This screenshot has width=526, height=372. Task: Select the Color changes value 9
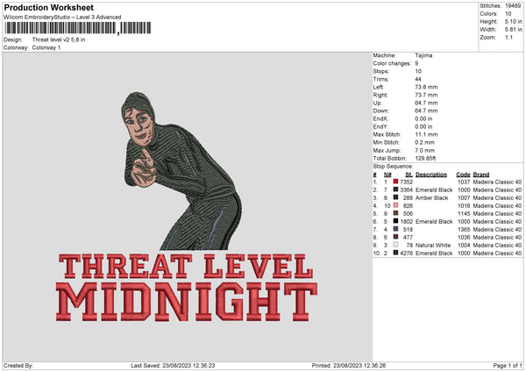click(x=416, y=63)
